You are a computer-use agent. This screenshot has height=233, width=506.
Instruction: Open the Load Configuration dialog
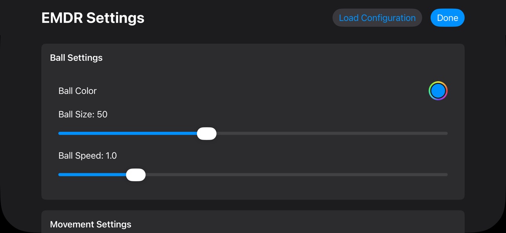(x=377, y=18)
